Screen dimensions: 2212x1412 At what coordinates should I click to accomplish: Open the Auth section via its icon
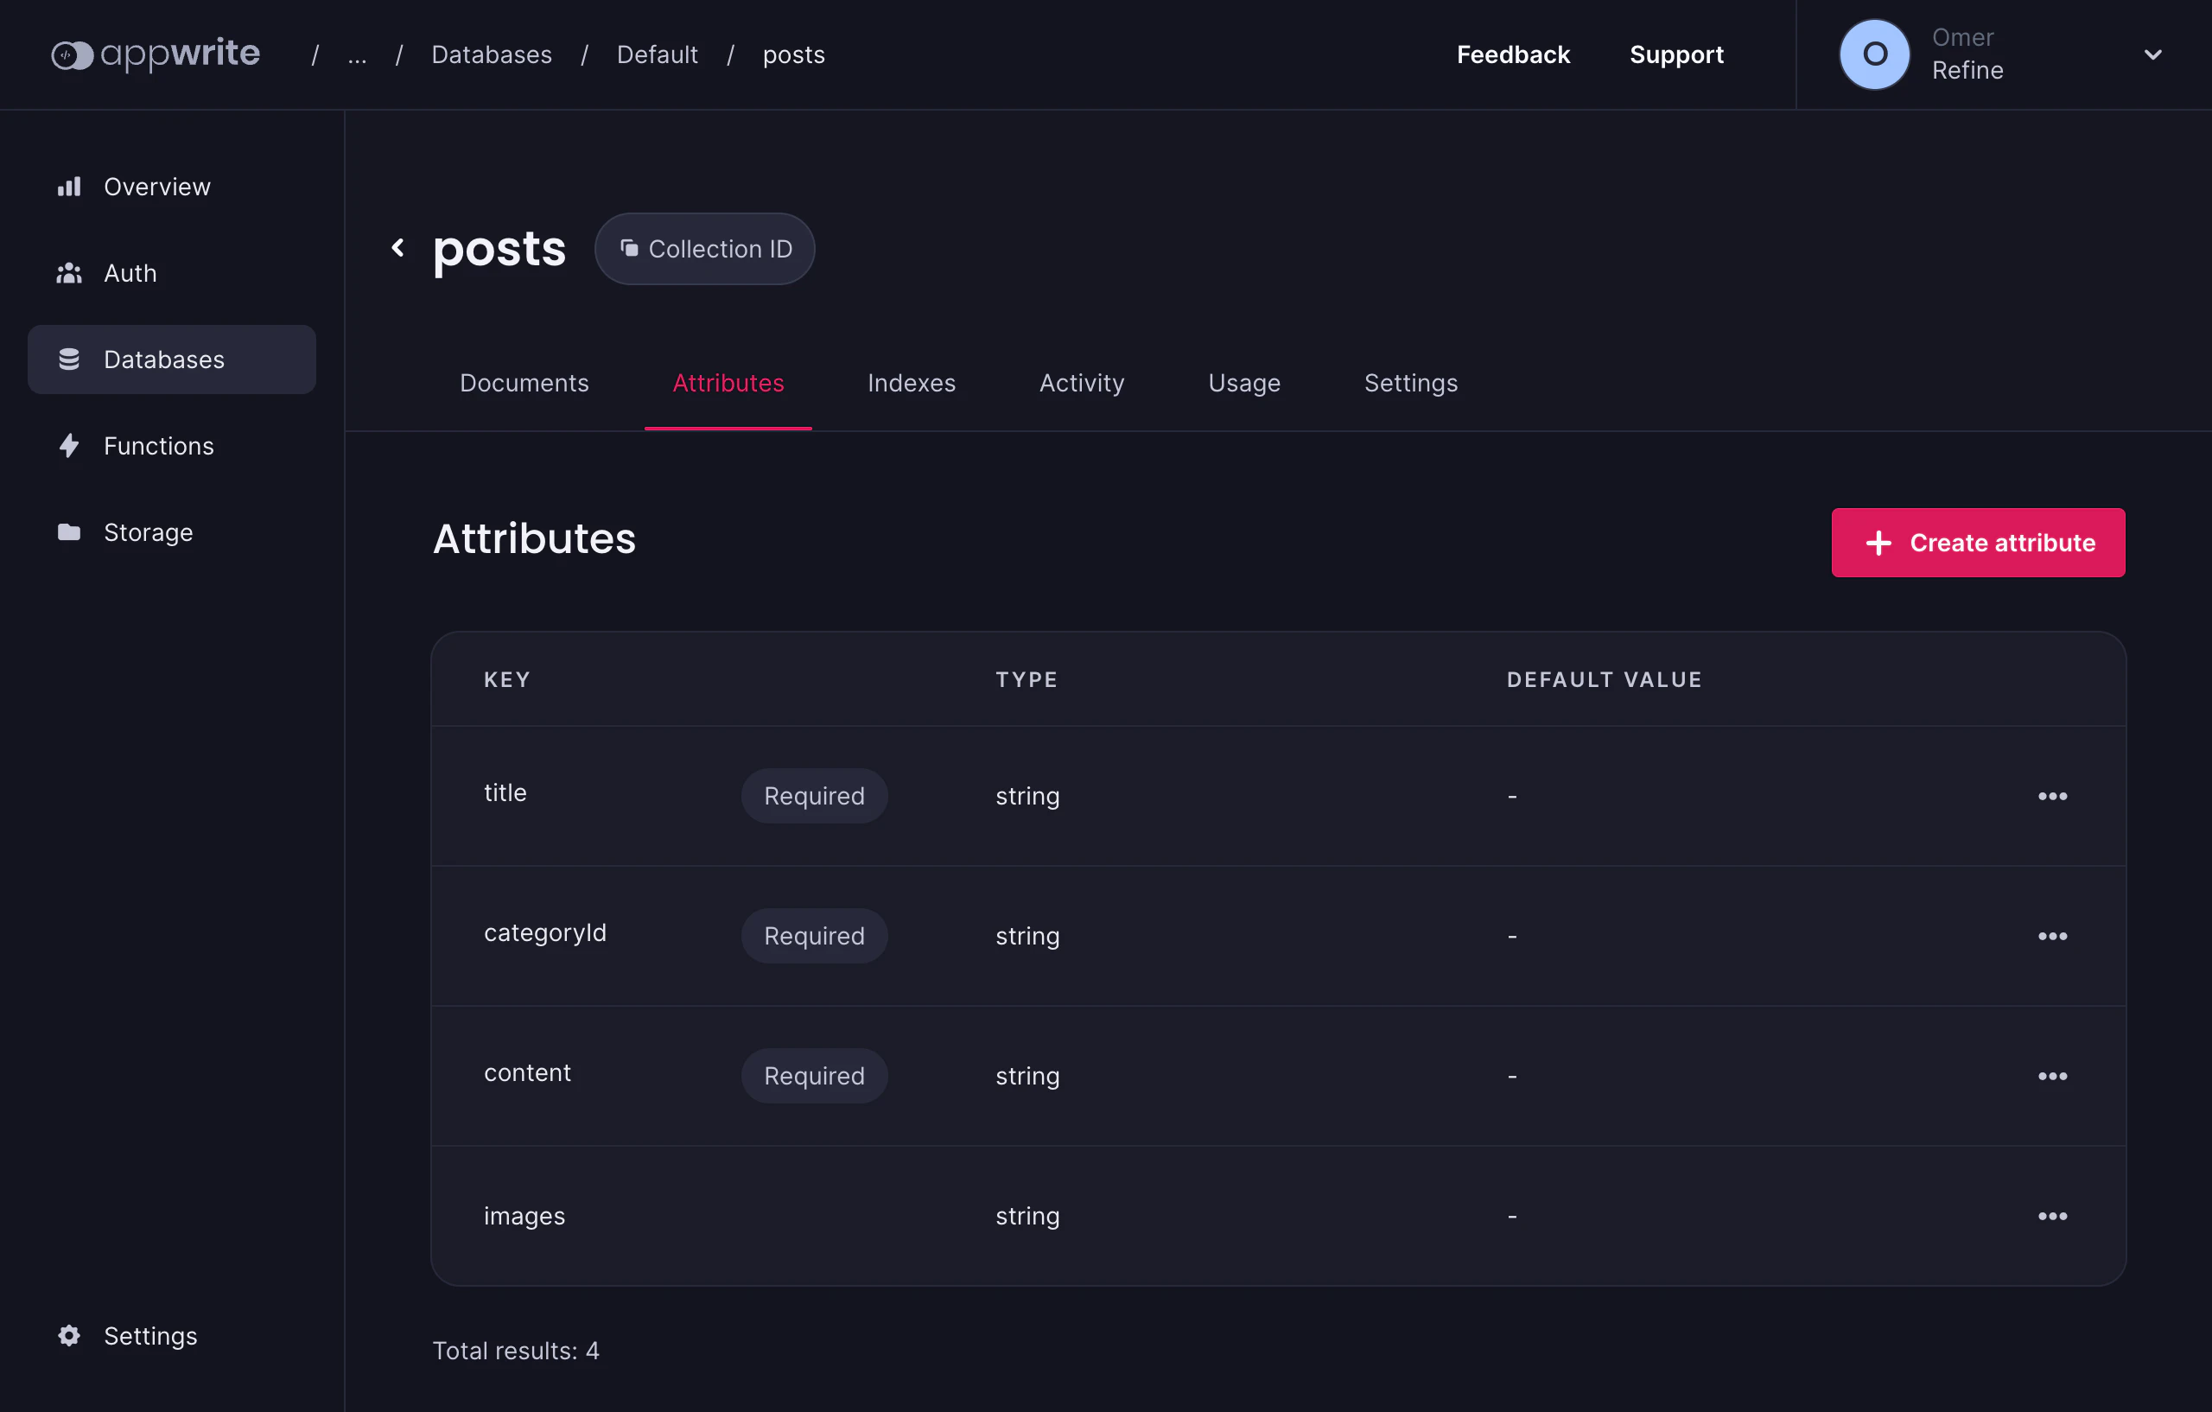click(70, 273)
